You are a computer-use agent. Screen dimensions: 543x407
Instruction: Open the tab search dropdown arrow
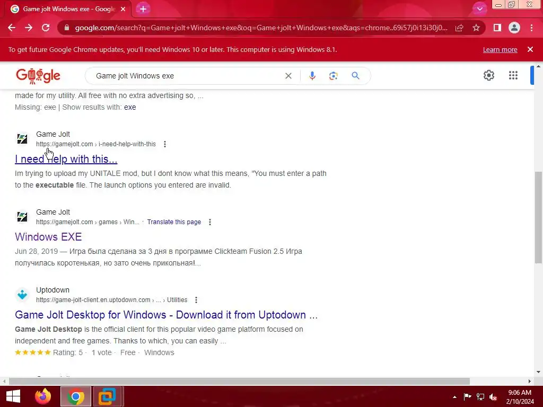tap(479, 9)
